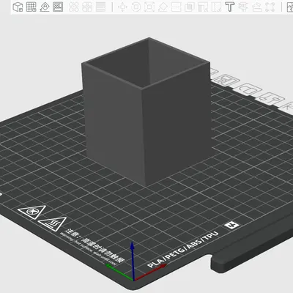Screen dimensions: 293x293
Task: Open the Assemble tool with corner nodes
Action: 270,7
